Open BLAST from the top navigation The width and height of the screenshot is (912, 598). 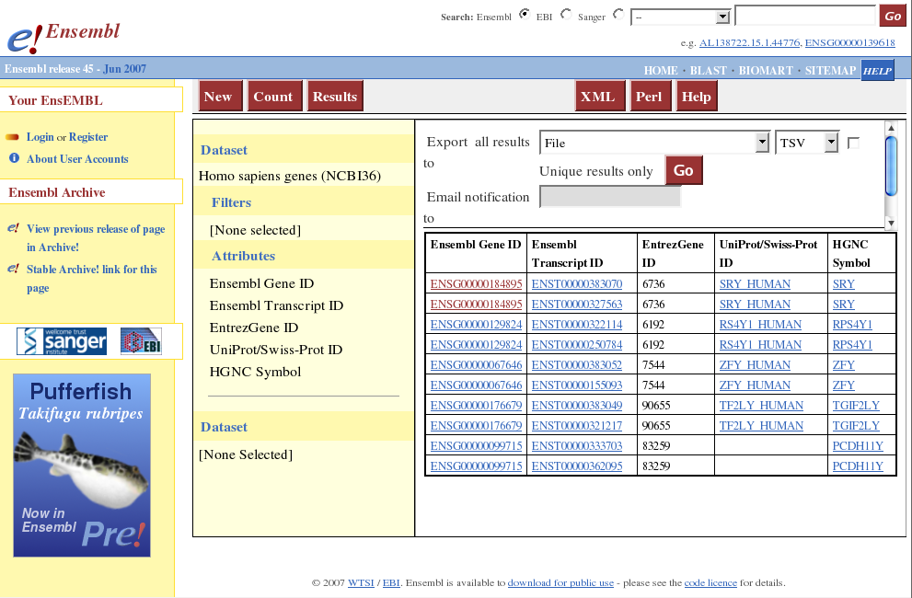(708, 71)
